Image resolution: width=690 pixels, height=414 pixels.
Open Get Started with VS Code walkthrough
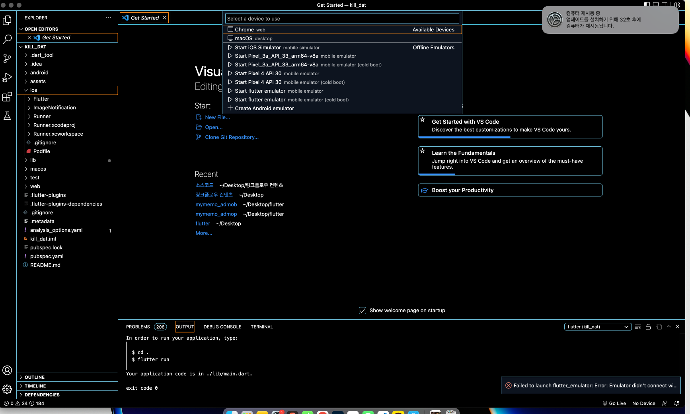[510, 127]
